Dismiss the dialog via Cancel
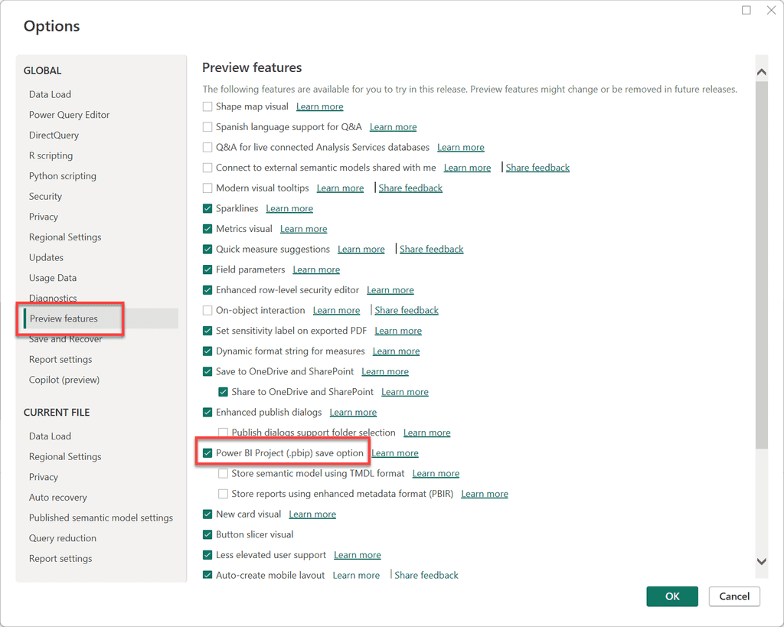Screen dimensions: 784x627 coord(733,596)
